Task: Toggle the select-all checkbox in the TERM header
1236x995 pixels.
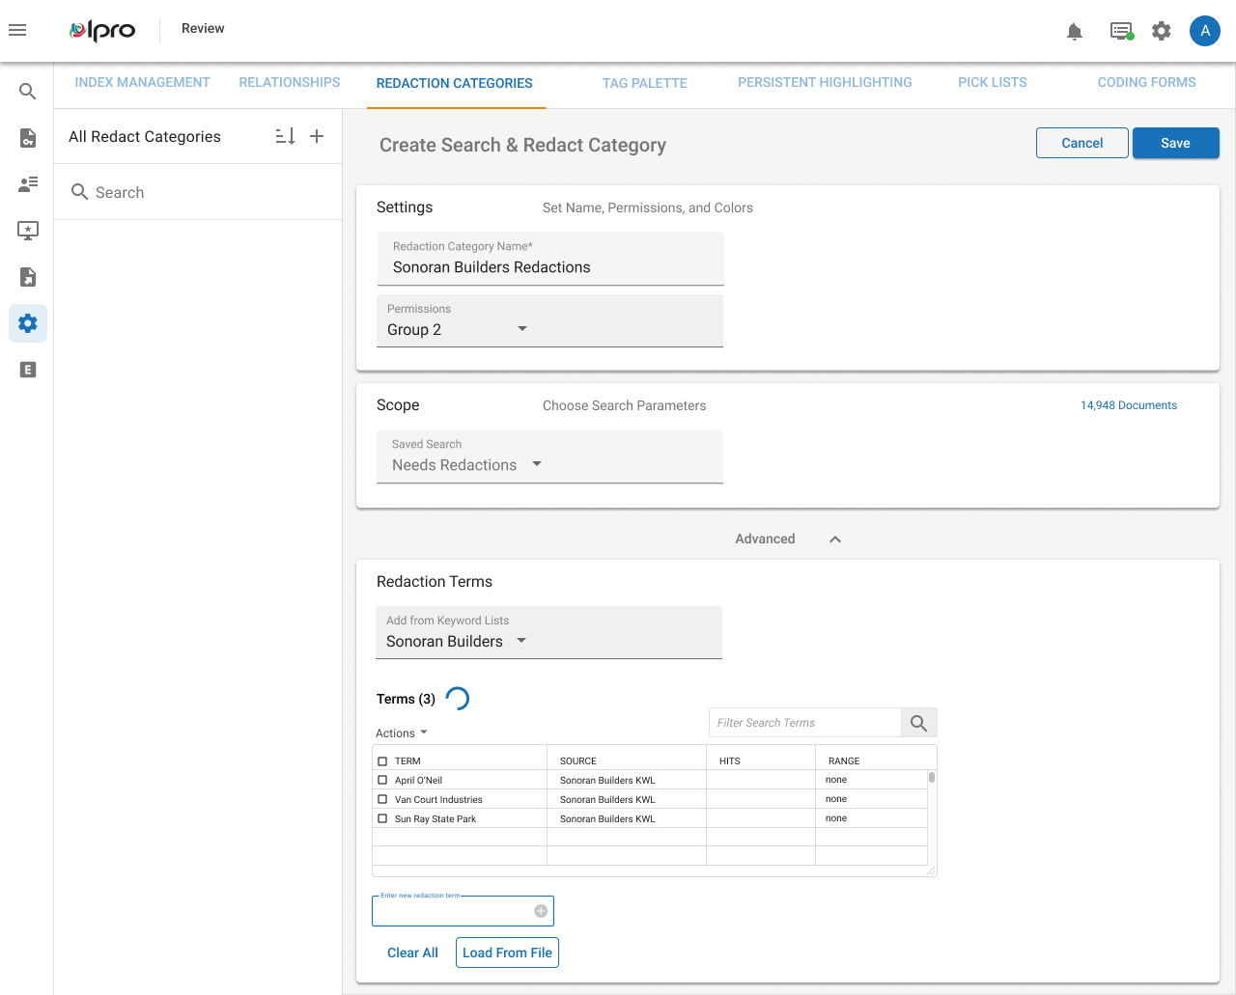Action: point(380,760)
